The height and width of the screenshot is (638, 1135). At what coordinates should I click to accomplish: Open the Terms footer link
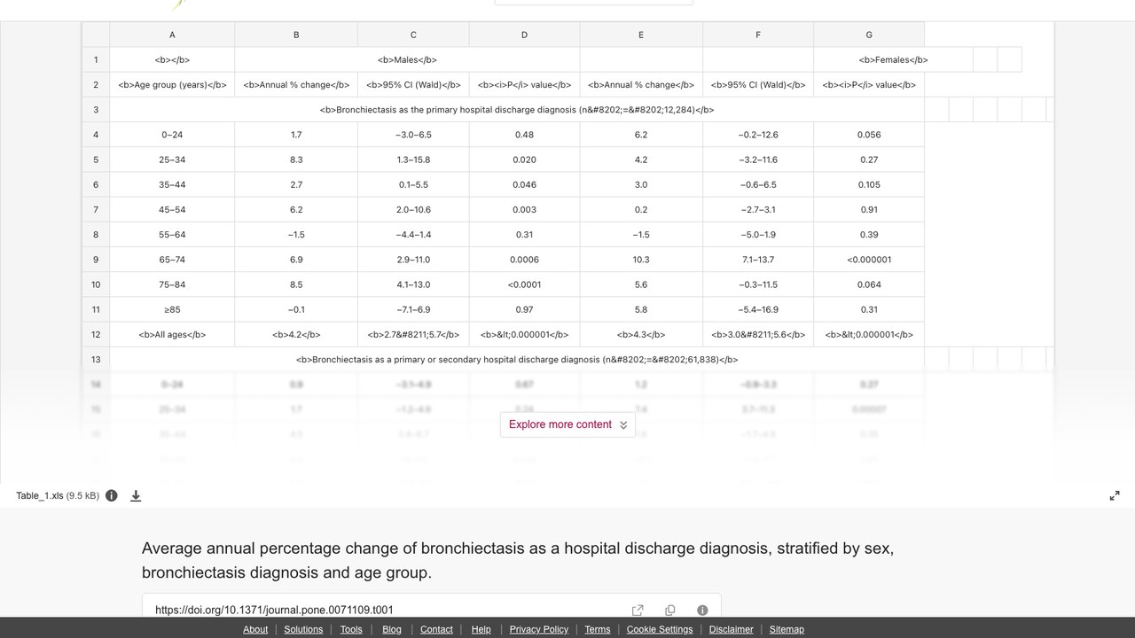pos(598,629)
